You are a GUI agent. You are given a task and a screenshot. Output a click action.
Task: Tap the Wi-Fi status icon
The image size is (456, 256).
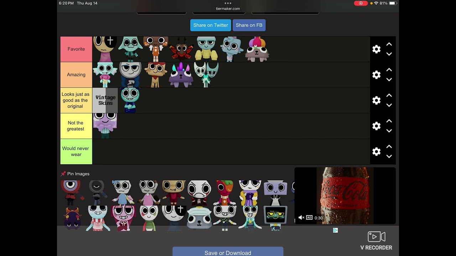376,3
